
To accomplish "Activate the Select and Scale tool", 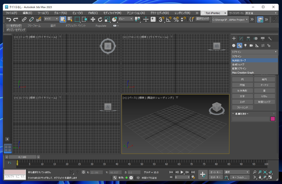I will pyautogui.click(x=107, y=19).
